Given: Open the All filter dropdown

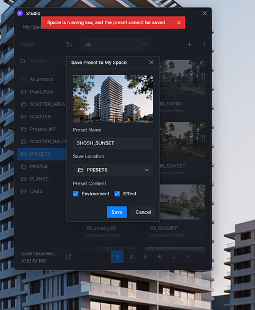Looking at the screenshot, I should pos(115,45).
